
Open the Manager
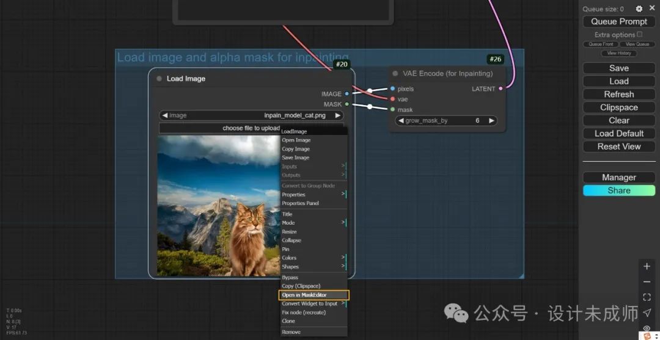618,178
